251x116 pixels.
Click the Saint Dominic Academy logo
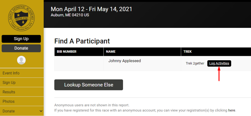click(21, 18)
